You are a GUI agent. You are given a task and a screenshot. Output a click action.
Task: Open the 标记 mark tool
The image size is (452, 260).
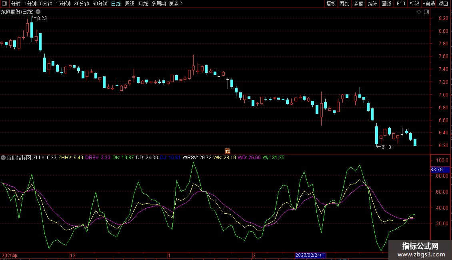tap(414, 4)
